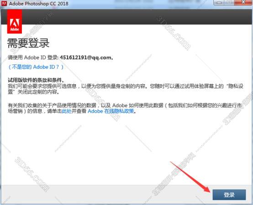
Task: Minimize the Photoshop installer window
Action: pos(219,2)
